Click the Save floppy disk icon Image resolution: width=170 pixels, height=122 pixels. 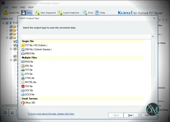[24, 13]
